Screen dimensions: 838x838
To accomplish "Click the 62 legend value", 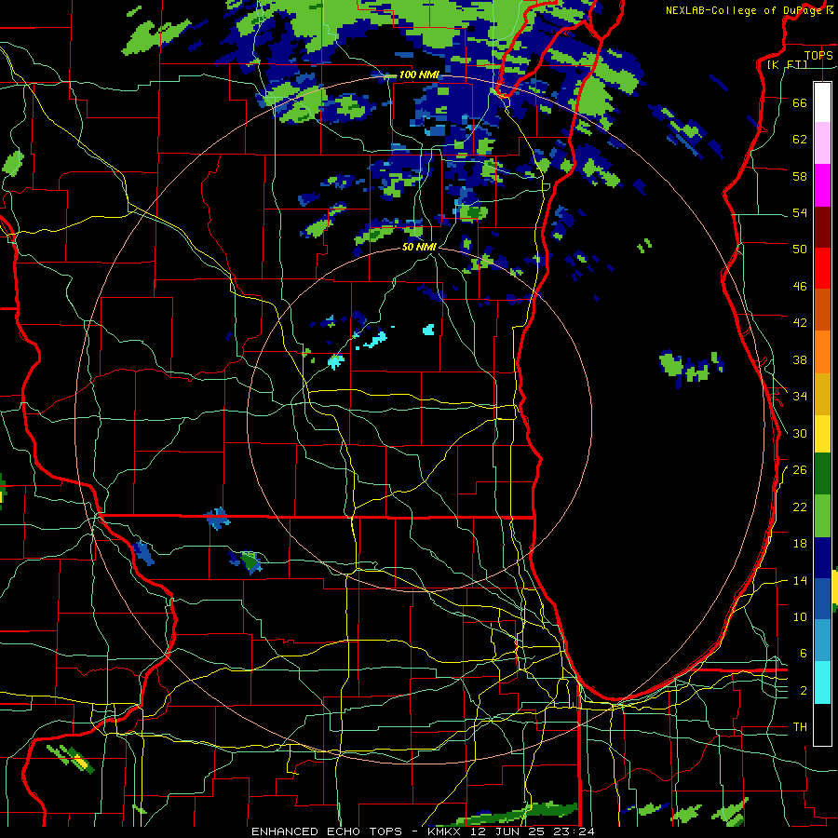I will tap(800, 140).
